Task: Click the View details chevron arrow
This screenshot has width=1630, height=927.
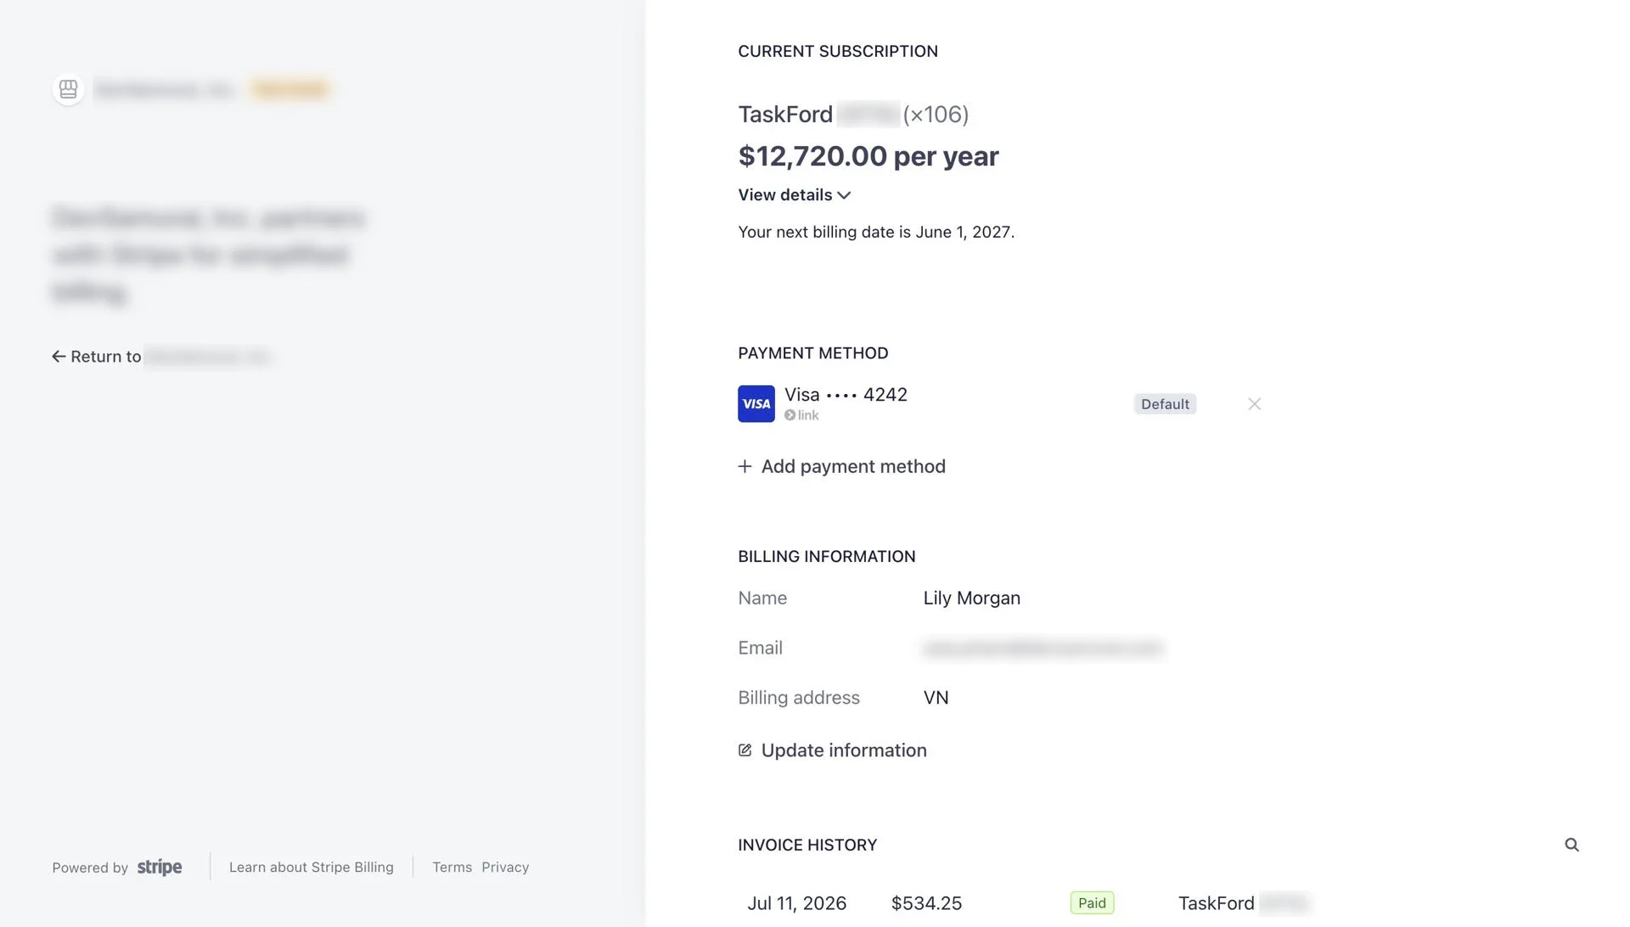Action: coord(844,195)
